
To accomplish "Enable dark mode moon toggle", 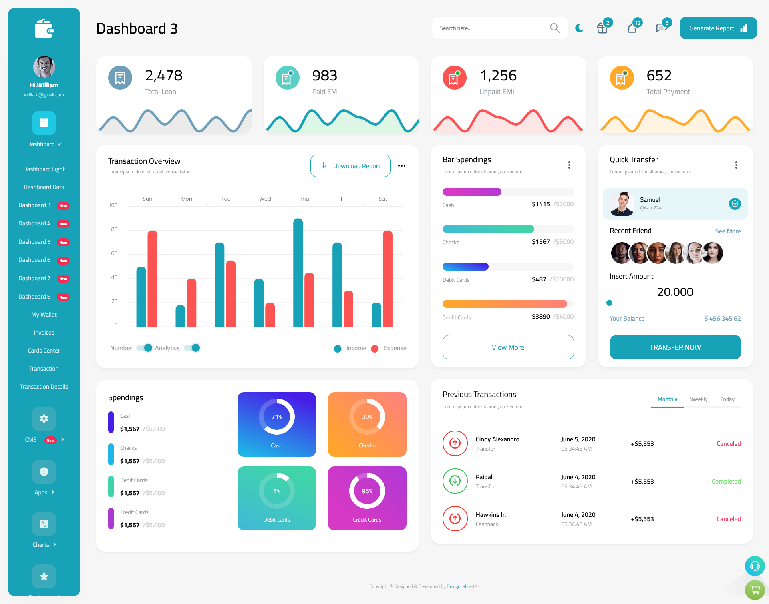I will click(579, 28).
